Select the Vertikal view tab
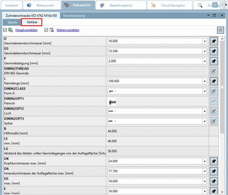The height and width of the screenshot is (195, 228). [32, 22]
